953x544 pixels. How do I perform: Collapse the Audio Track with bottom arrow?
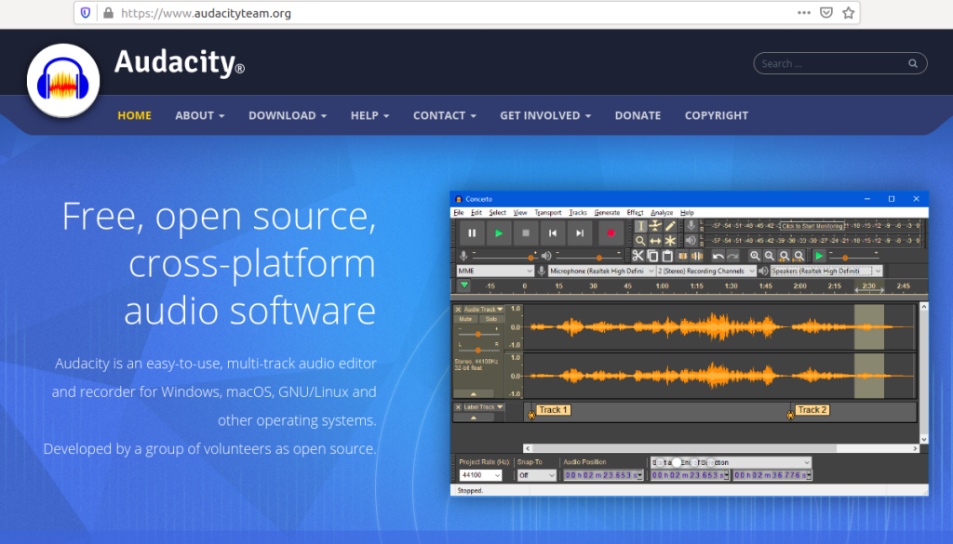(474, 394)
